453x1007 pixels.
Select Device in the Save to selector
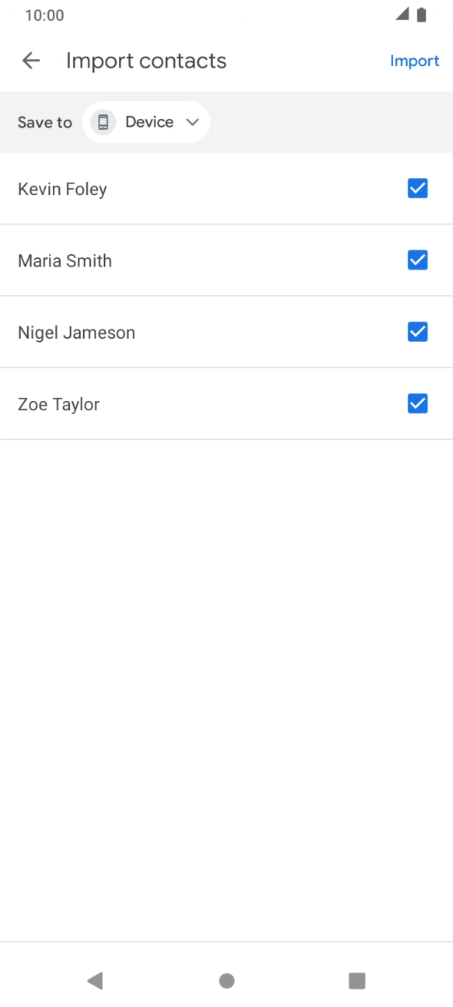[148, 121]
